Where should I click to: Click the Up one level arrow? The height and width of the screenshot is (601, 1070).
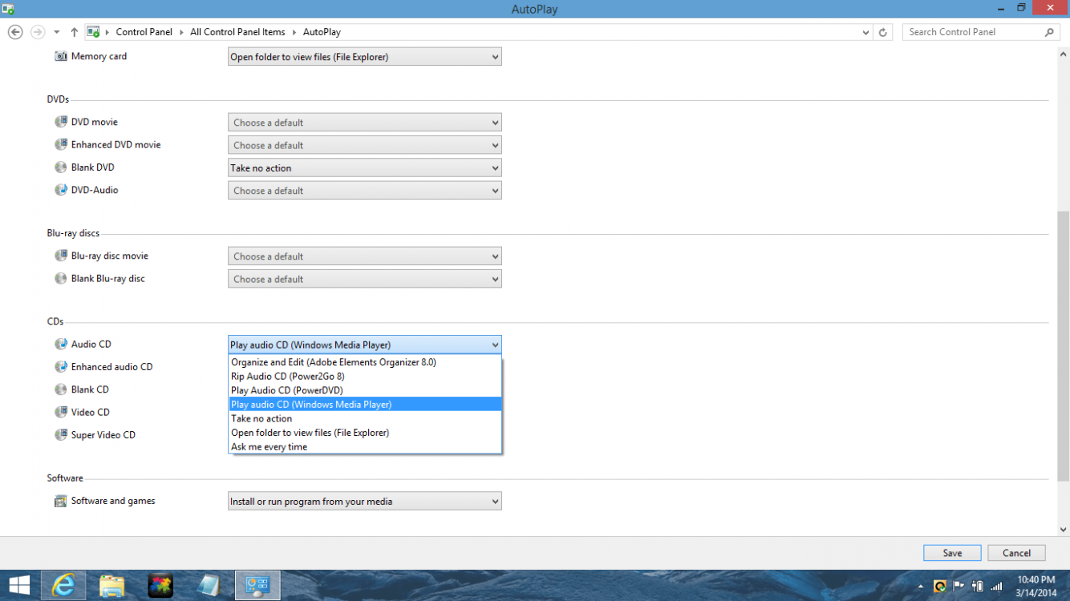click(75, 32)
